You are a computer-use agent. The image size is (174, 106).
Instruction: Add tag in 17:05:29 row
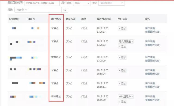pos(122,57)
